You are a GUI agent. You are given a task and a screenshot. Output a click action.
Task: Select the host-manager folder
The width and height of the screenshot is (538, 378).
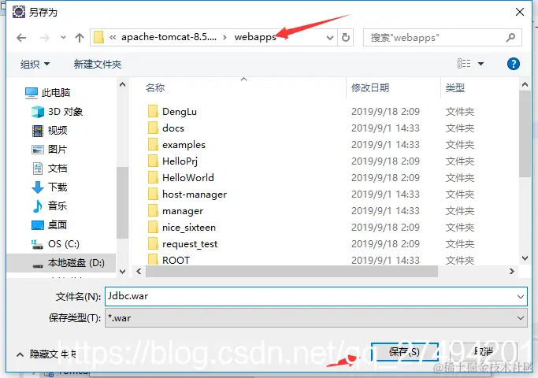coord(195,195)
